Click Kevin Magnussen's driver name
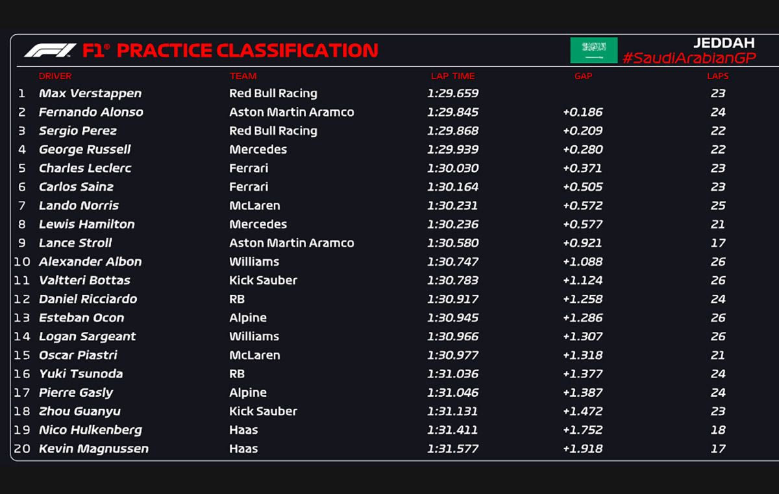Viewport: 779px width, 494px height. (93, 449)
